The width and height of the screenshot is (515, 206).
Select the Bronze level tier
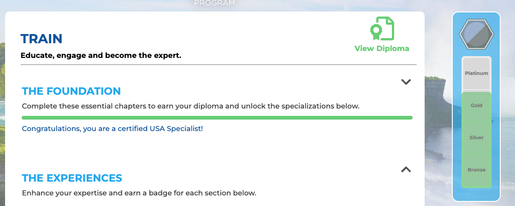[476, 170]
